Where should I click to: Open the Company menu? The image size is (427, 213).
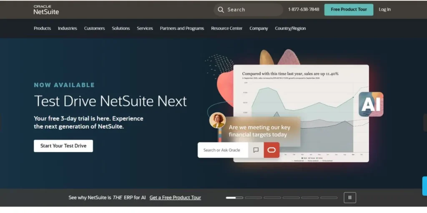pyautogui.click(x=259, y=28)
